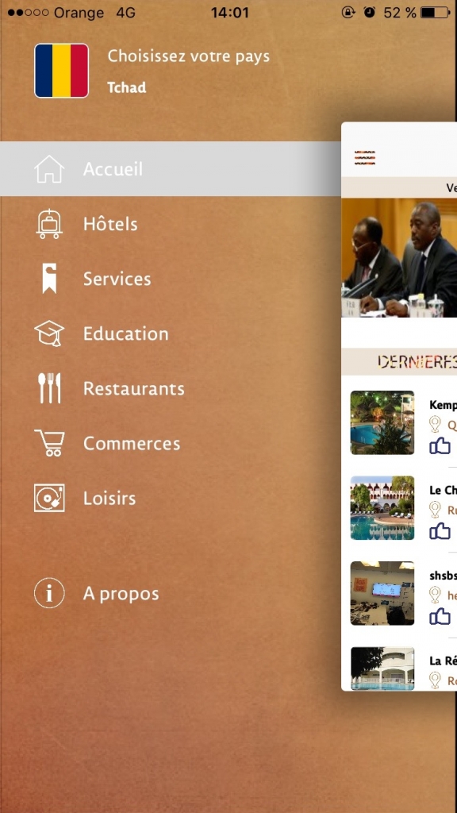
Task: Open the news photo of two men
Action: [399, 258]
